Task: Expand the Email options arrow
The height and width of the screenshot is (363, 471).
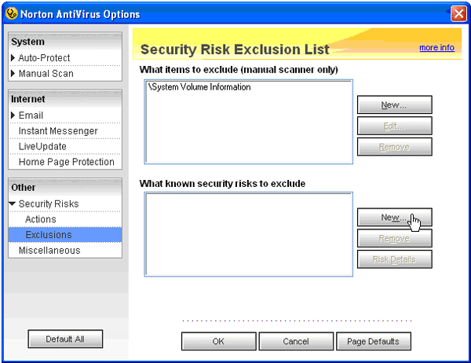Action: tap(13, 115)
